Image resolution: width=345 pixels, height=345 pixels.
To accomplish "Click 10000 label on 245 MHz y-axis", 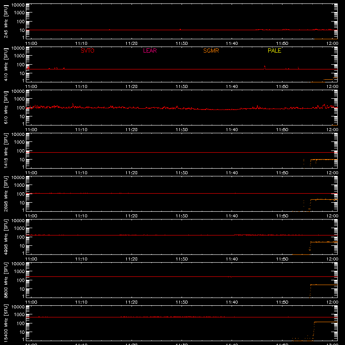I will coord(18,5).
